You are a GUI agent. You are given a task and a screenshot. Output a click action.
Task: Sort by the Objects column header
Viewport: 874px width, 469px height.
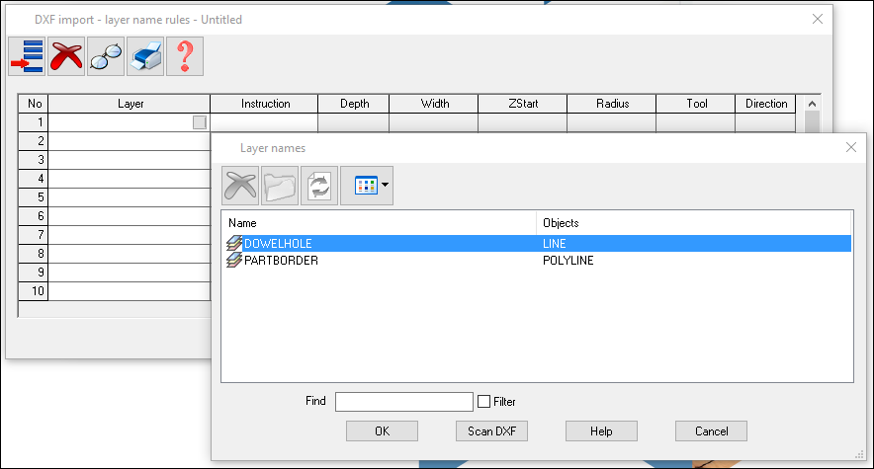tap(693, 223)
